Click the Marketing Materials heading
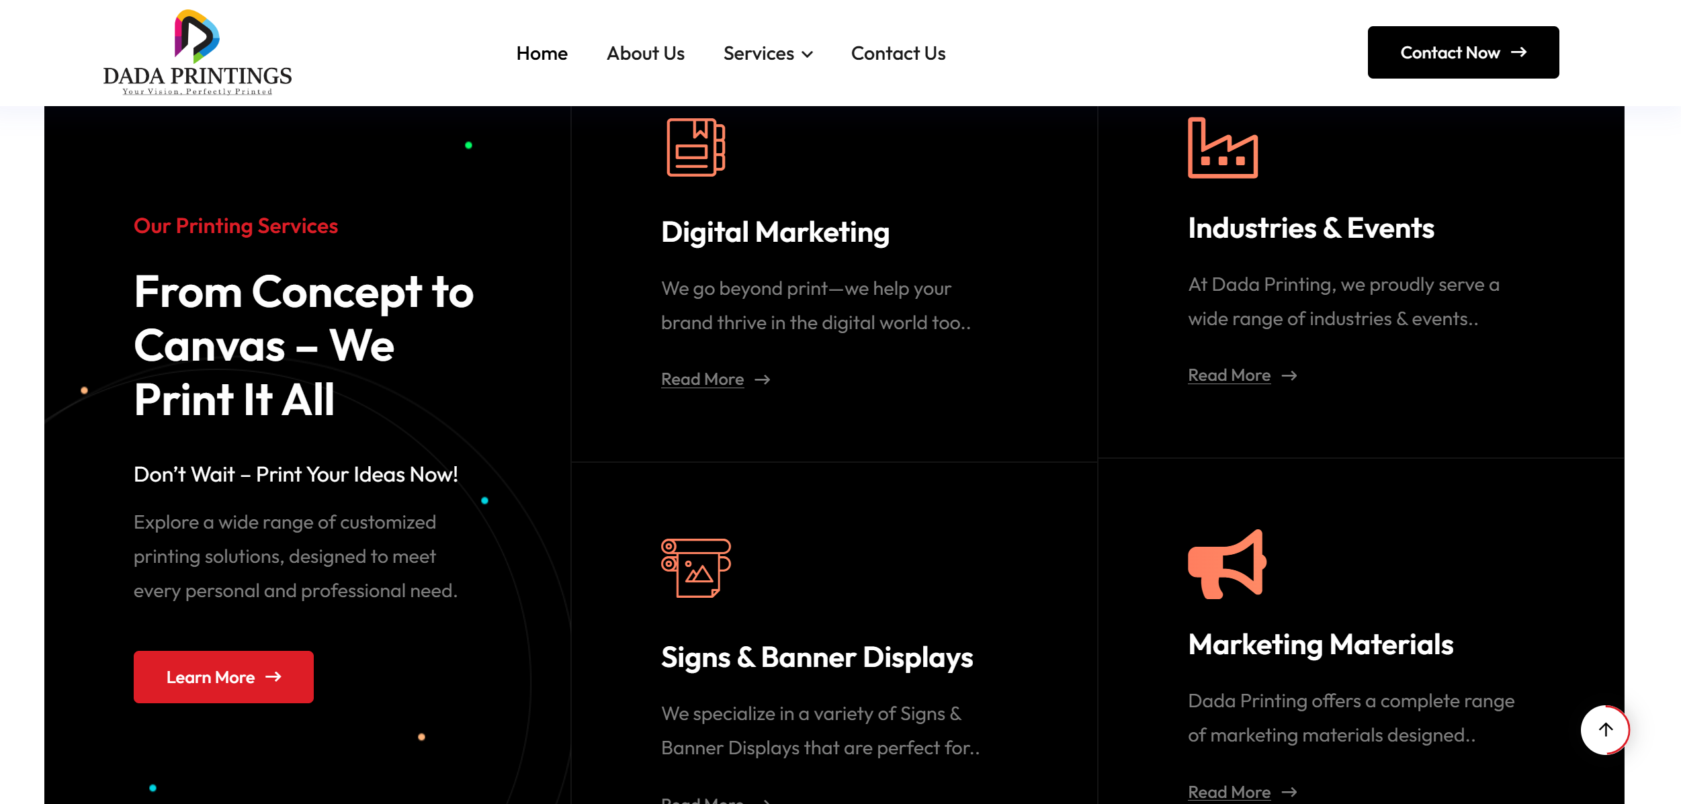Screen dimensions: 1681x804 pos(1320,645)
